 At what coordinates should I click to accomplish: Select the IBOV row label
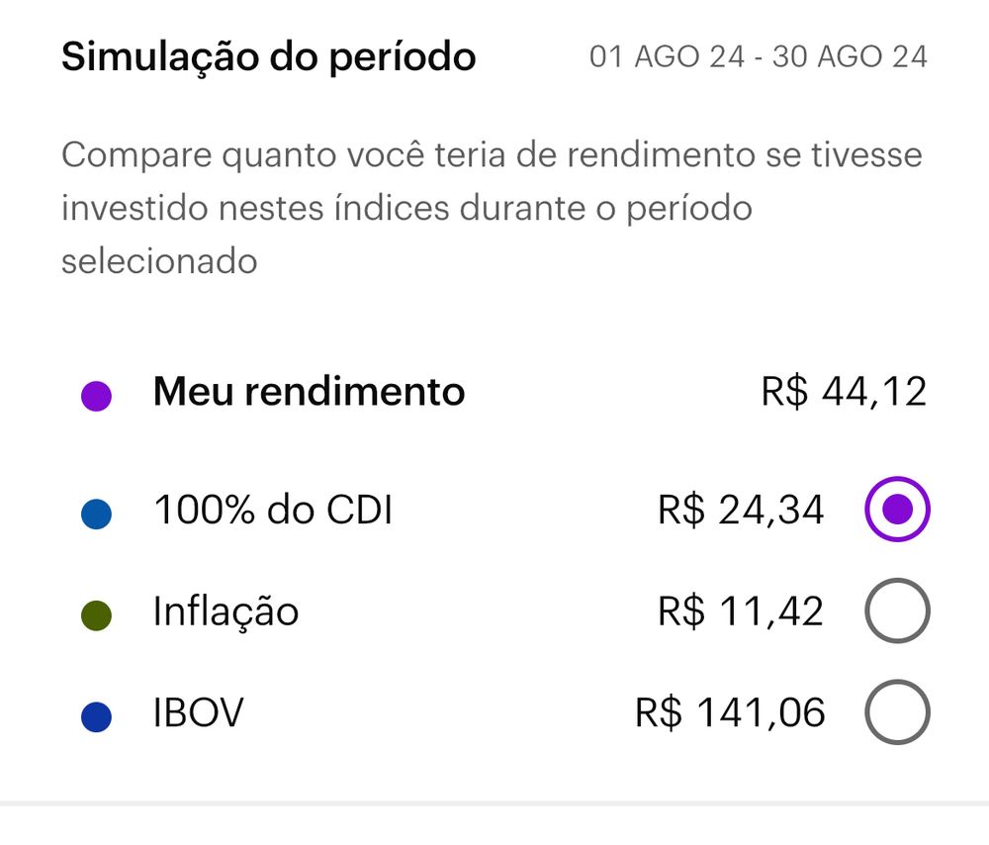coord(198,712)
